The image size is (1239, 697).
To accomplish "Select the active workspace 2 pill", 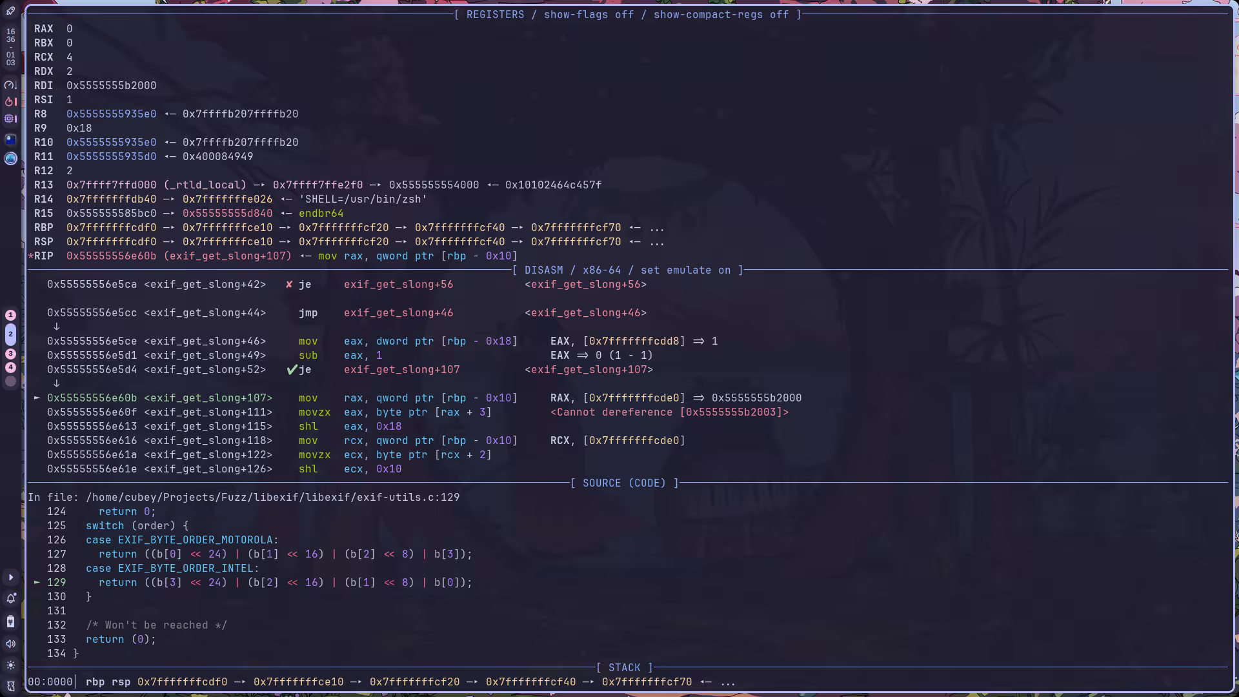I will pos(10,334).
